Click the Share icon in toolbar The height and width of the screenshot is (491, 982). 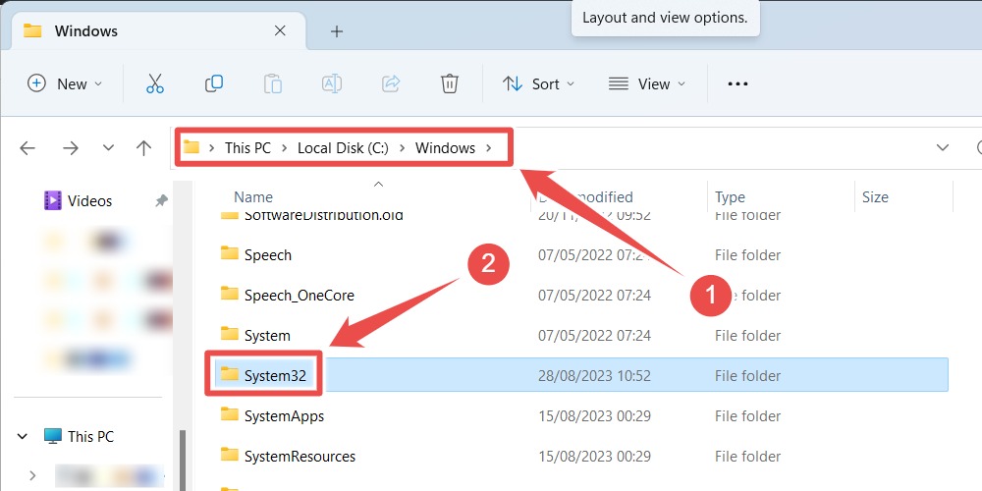pyautogui.click(x=391, y=83)
